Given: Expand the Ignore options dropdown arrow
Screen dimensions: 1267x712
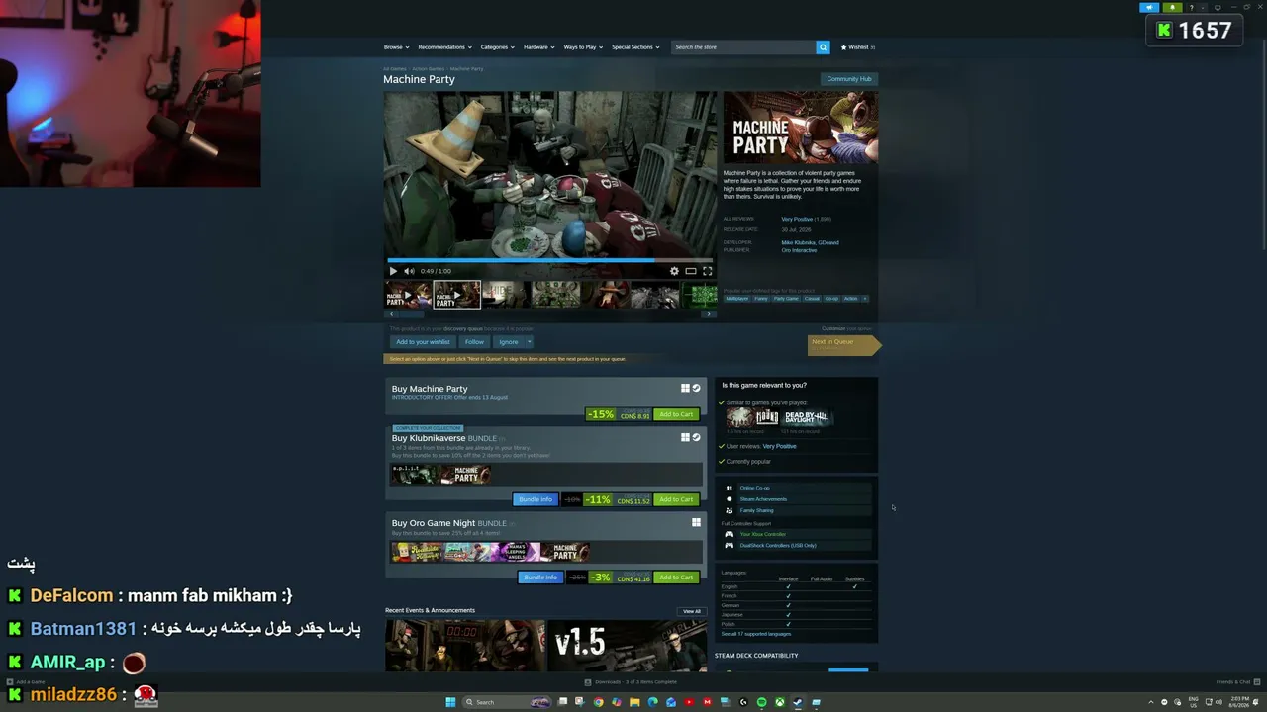Looking at the screenshot, I should [x=529, y=342].
